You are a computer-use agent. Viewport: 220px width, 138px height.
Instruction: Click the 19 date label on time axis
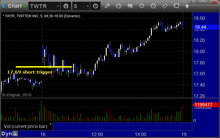184,134
